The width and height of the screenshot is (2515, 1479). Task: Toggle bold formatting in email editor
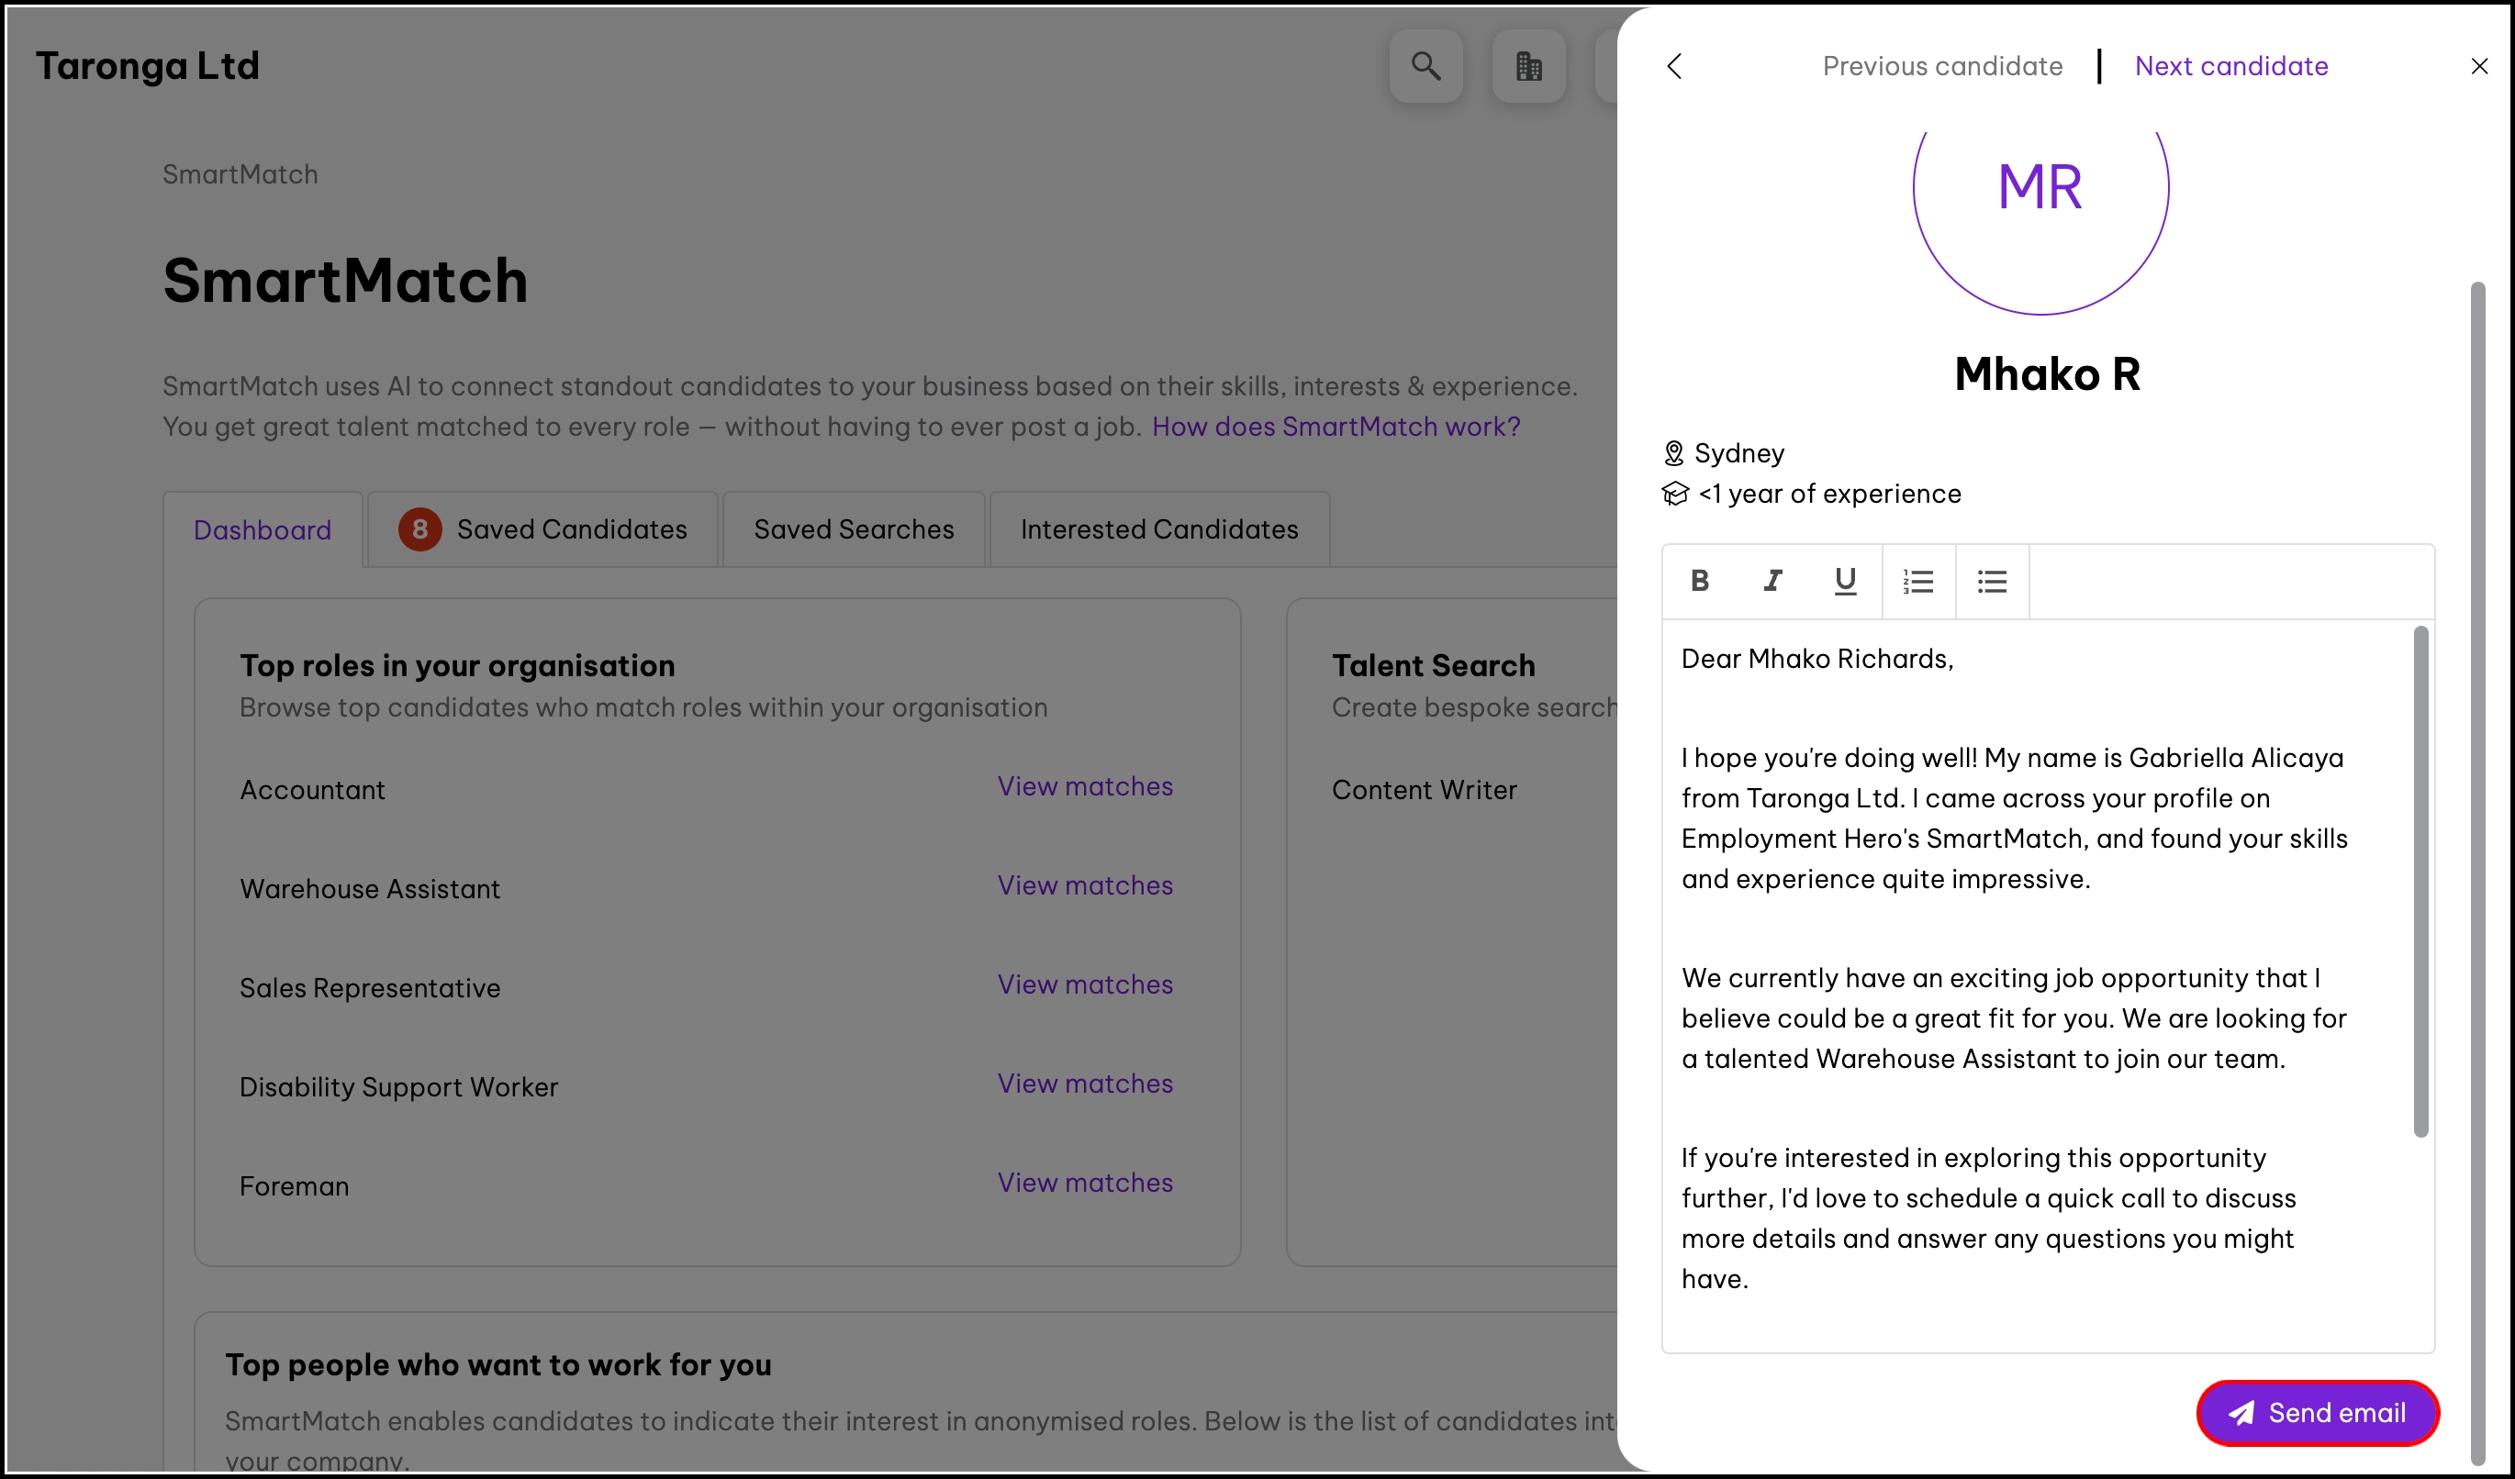point(1700,581)
